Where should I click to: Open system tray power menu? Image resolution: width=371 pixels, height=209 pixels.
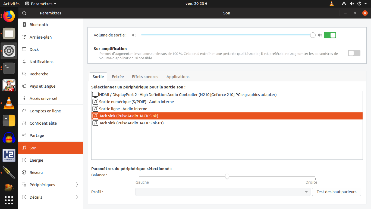coord(361,4)
